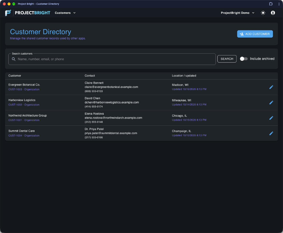Click the SEARCH button
This screenshot has height=233, width=283.
coord(227,59)
